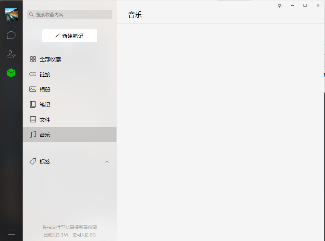Image resolution: width=325 pixels, height=241 pixels.
Task: Select the 音乐 category
Action: tap(70, 134)
